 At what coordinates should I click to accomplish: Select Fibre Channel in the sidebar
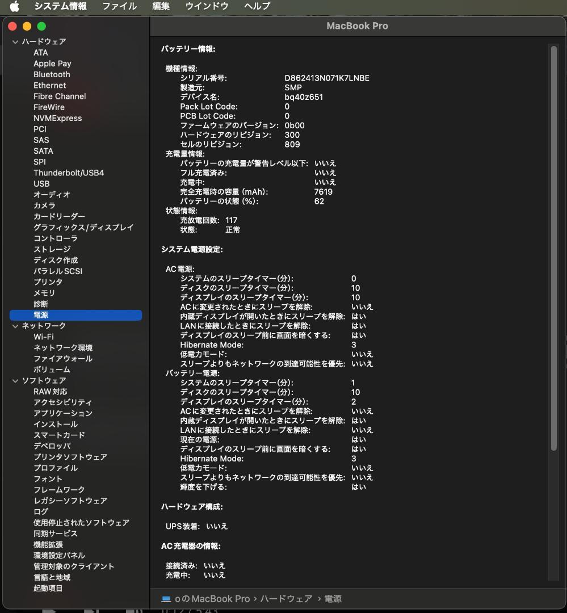pyautogui.click(x=60, y=96)
